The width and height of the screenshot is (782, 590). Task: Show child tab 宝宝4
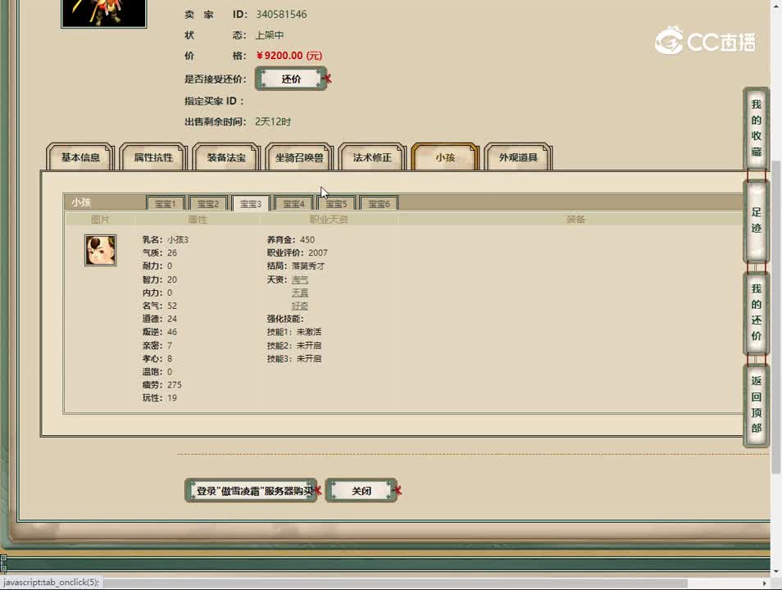tap(293, 203)
